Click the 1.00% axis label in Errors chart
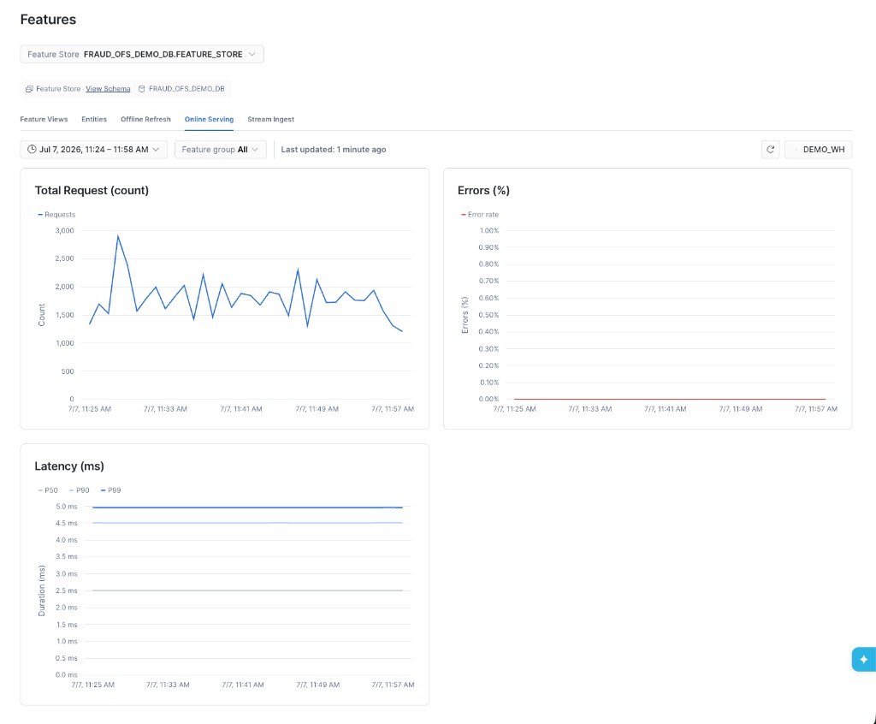The width and height of the screenshot is (876, 724). click(489, 230)
